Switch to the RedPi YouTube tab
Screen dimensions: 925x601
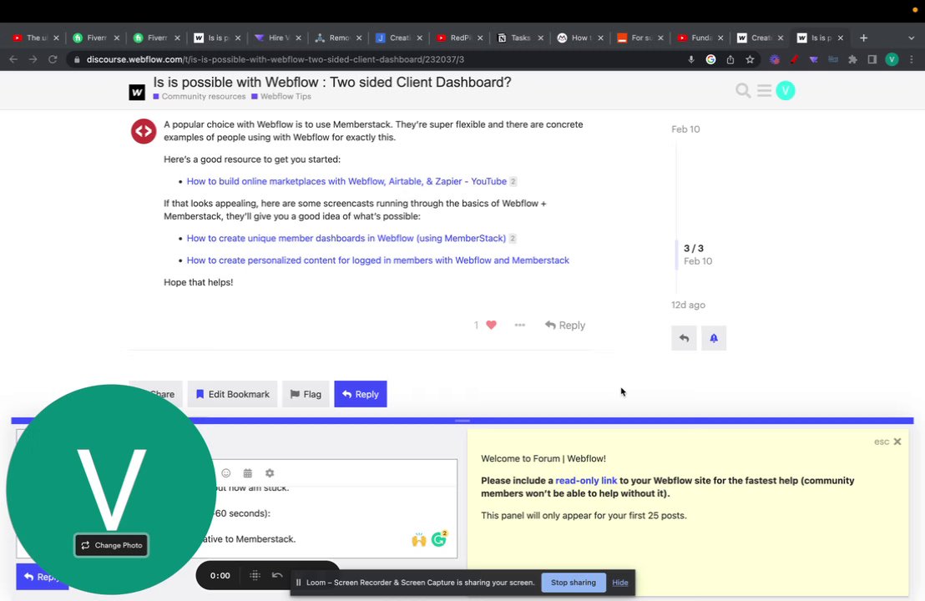tap(459, 38)
